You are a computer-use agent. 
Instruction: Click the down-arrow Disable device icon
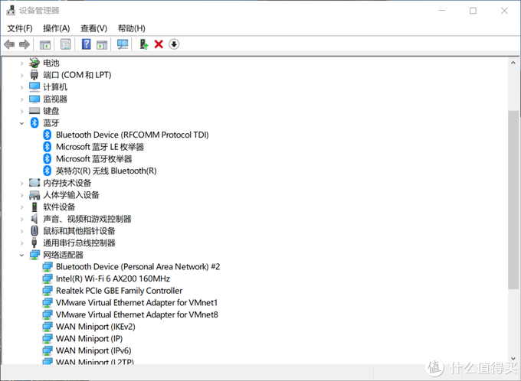(x=174, y=44)
